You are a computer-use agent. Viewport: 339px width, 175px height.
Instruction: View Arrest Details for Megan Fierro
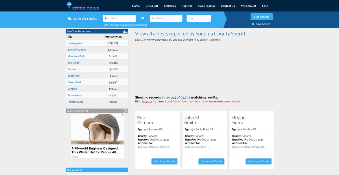pos(258,161)
